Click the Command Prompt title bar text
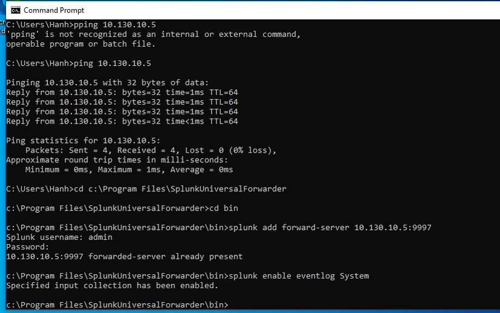 tap(54, 10)
